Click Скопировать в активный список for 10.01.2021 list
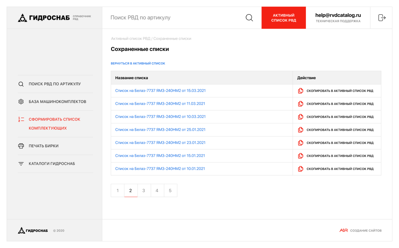The height and width of the screenshot is (248, 399). (340, 169)
